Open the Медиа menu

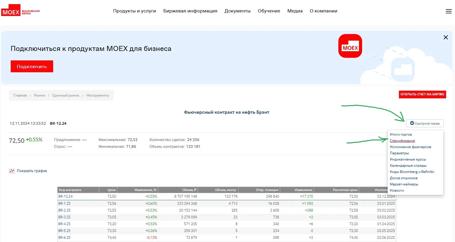pos(295,11)
